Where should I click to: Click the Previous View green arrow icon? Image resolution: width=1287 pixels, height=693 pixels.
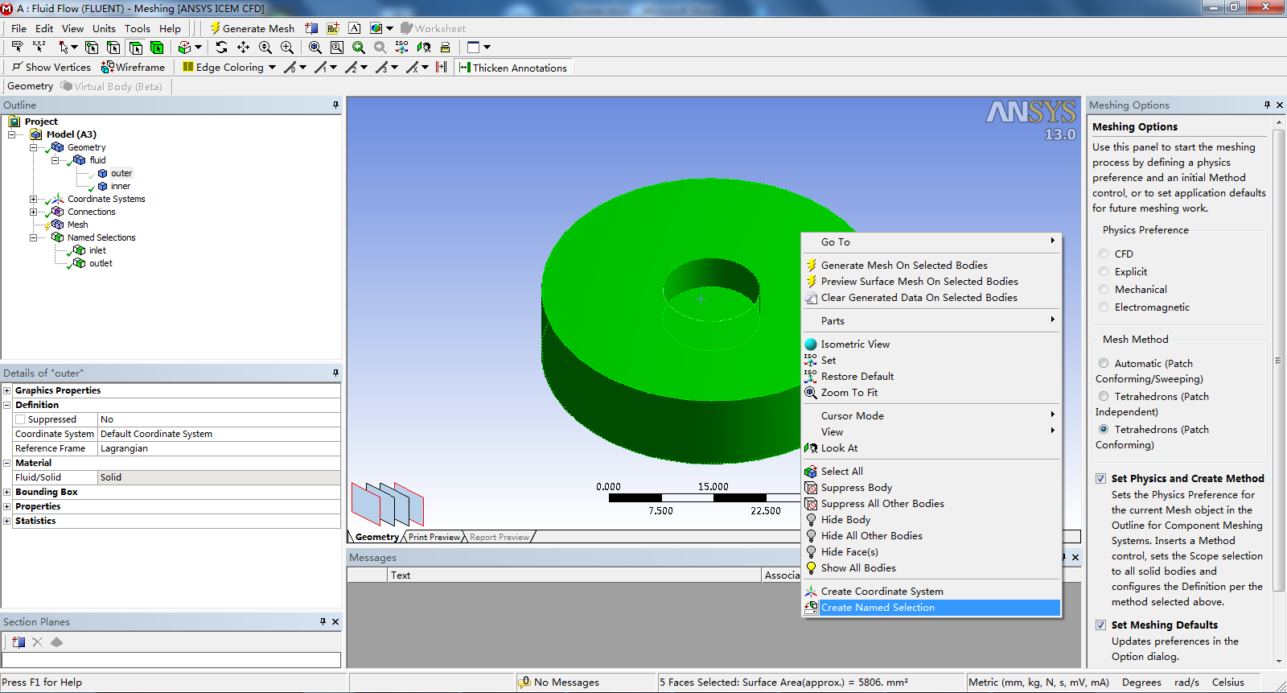359,47
